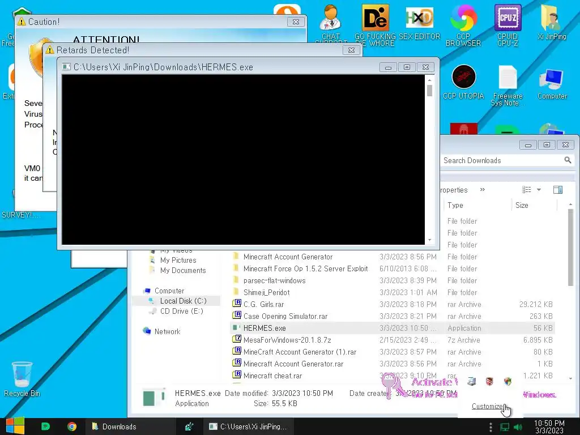Open the Recycle Bin
Viewport: 580px width, 435px height.
pyautogui.click(x=22, y=379)
